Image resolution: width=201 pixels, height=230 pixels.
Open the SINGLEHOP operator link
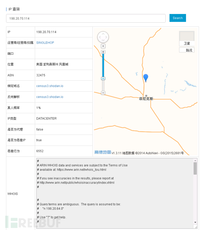coord(45,43)
